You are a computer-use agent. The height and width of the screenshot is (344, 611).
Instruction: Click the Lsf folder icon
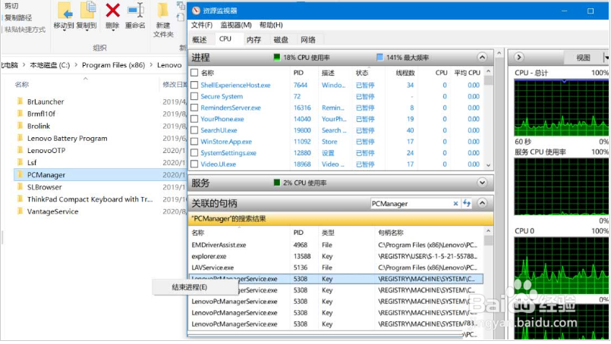20,162
